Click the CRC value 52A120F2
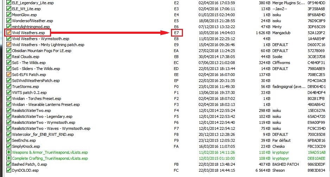This screenshot has height=177, width=330. [316, 33]
